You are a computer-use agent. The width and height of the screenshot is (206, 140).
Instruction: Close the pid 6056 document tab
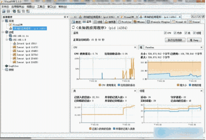tap(118, 17)
